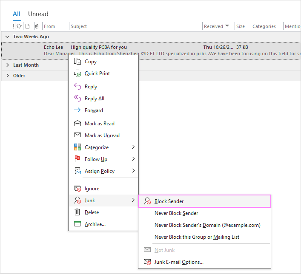Choose Never Block this Group or Mailing List
Viewport: 301px width, 274px height.
[205, 237]
